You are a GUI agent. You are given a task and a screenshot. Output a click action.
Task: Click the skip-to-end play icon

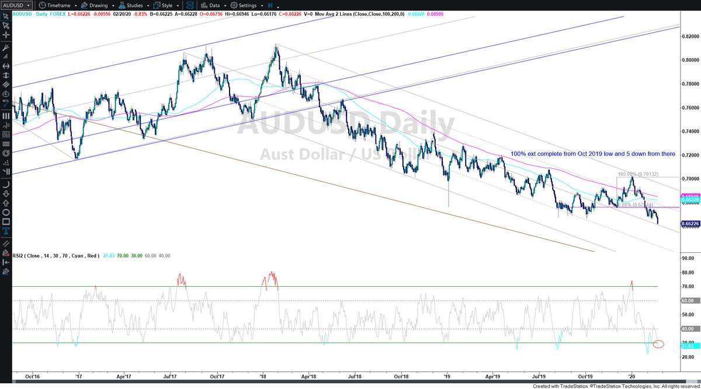[x=270, y=5]
